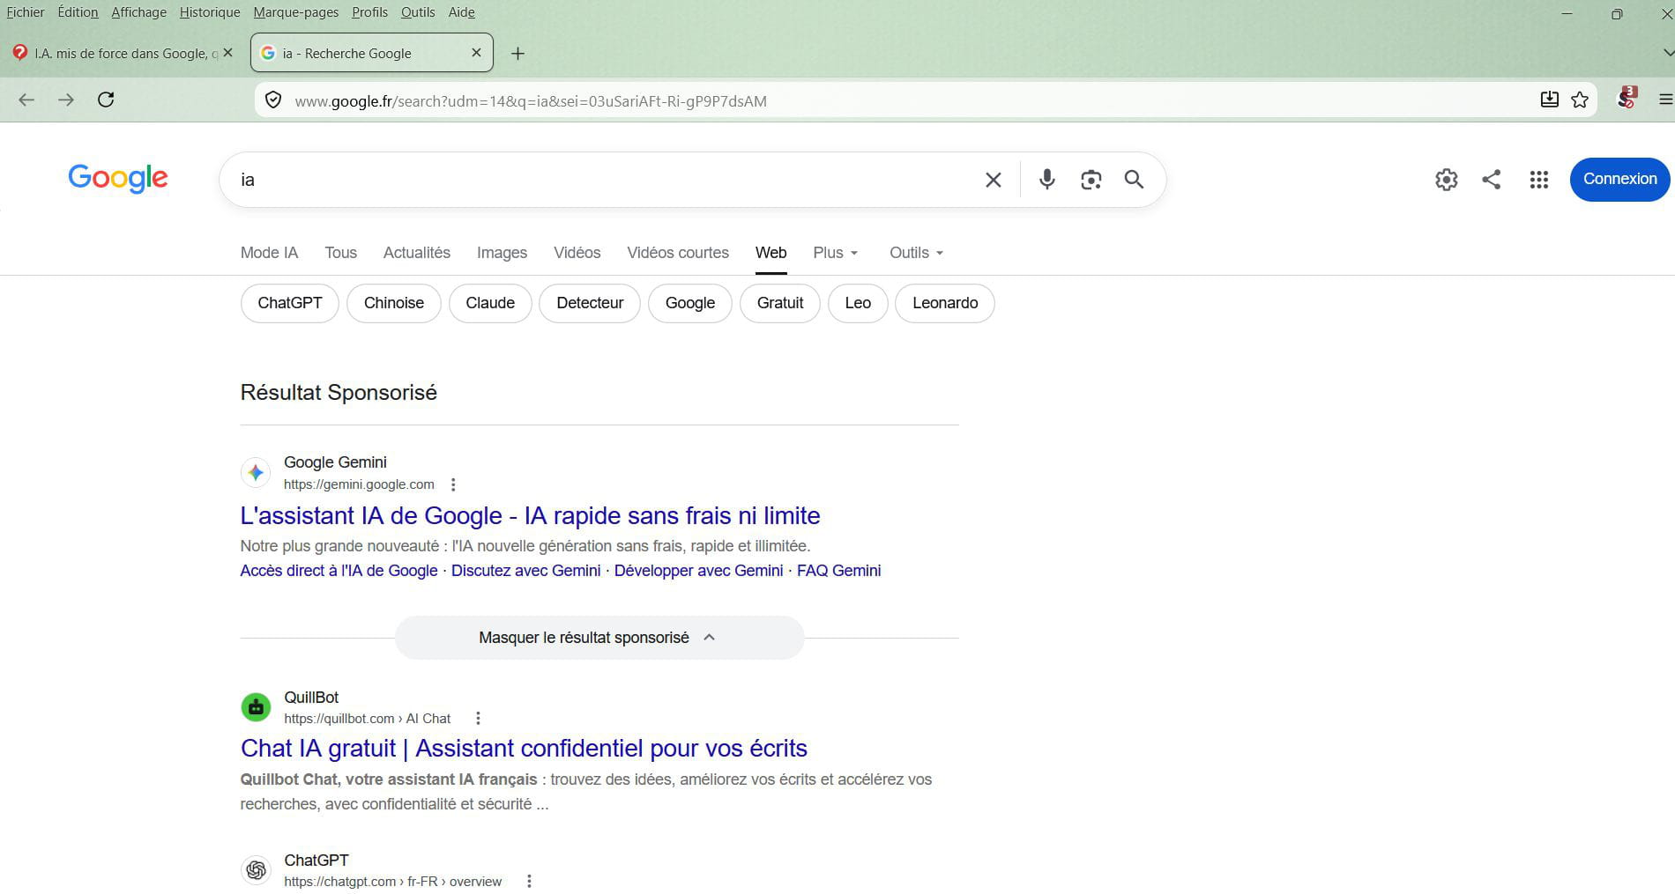Bookmark this page with the star icon
The image size is (1675, 894).
pyautogui.click(x=1580, y=100)
